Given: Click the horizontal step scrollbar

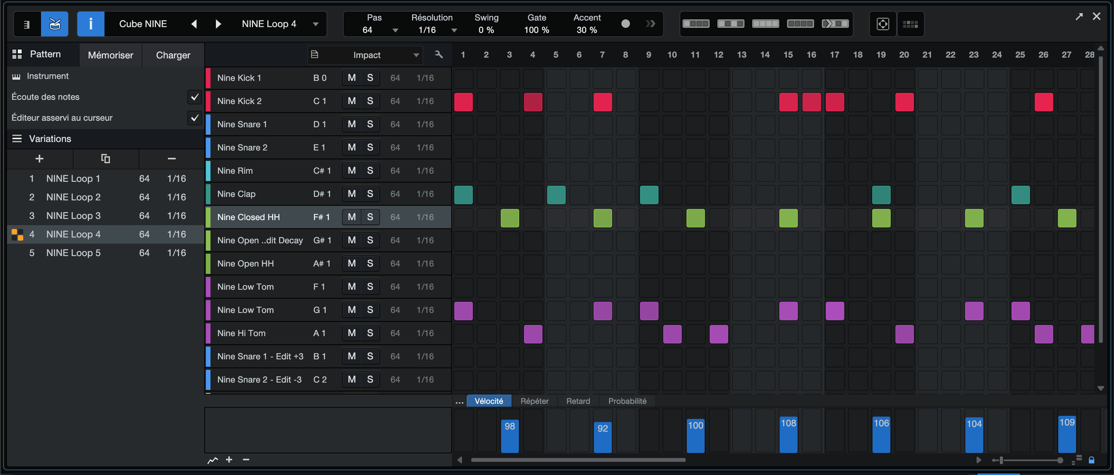Looking at the screenshot, I should click(x=578, y=460).
